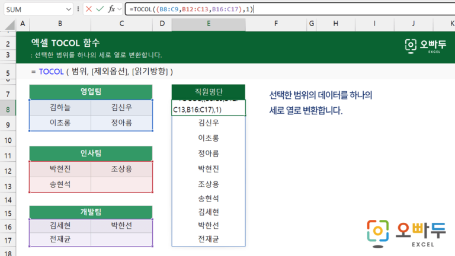Select row 2 header
Viewport: 455px width, 256px height.
(x=8, y=44)
